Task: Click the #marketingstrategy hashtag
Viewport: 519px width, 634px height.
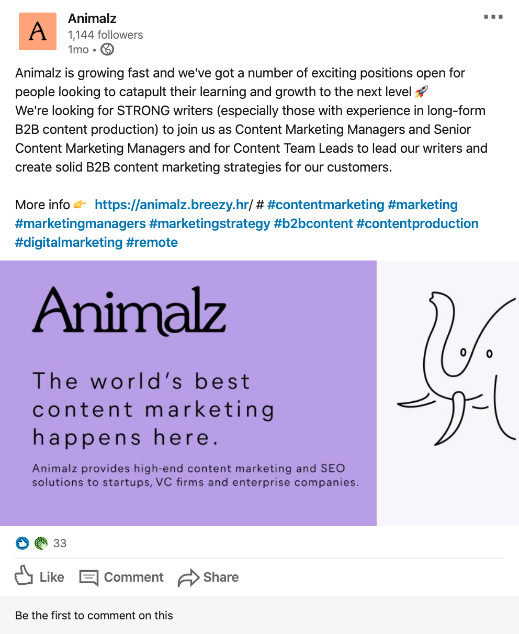Action: point(210,223)
